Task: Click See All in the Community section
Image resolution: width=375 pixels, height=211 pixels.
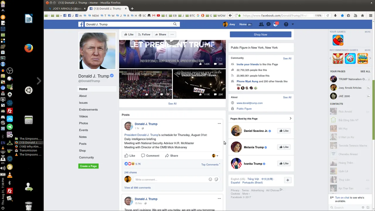Action: click(287, 59)
